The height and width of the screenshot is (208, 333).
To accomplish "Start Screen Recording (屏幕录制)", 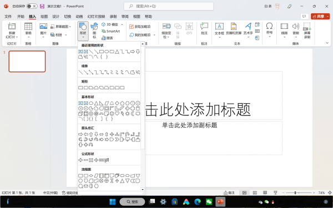I will coord(307,31).
